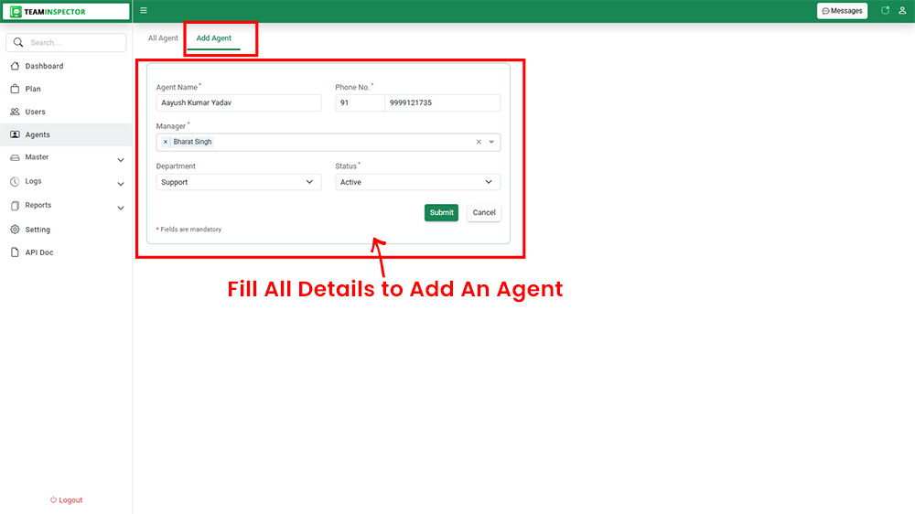Click inside the Agent Name field
The height and width of the screenshot is (514, 915).
tap(239, 102)
